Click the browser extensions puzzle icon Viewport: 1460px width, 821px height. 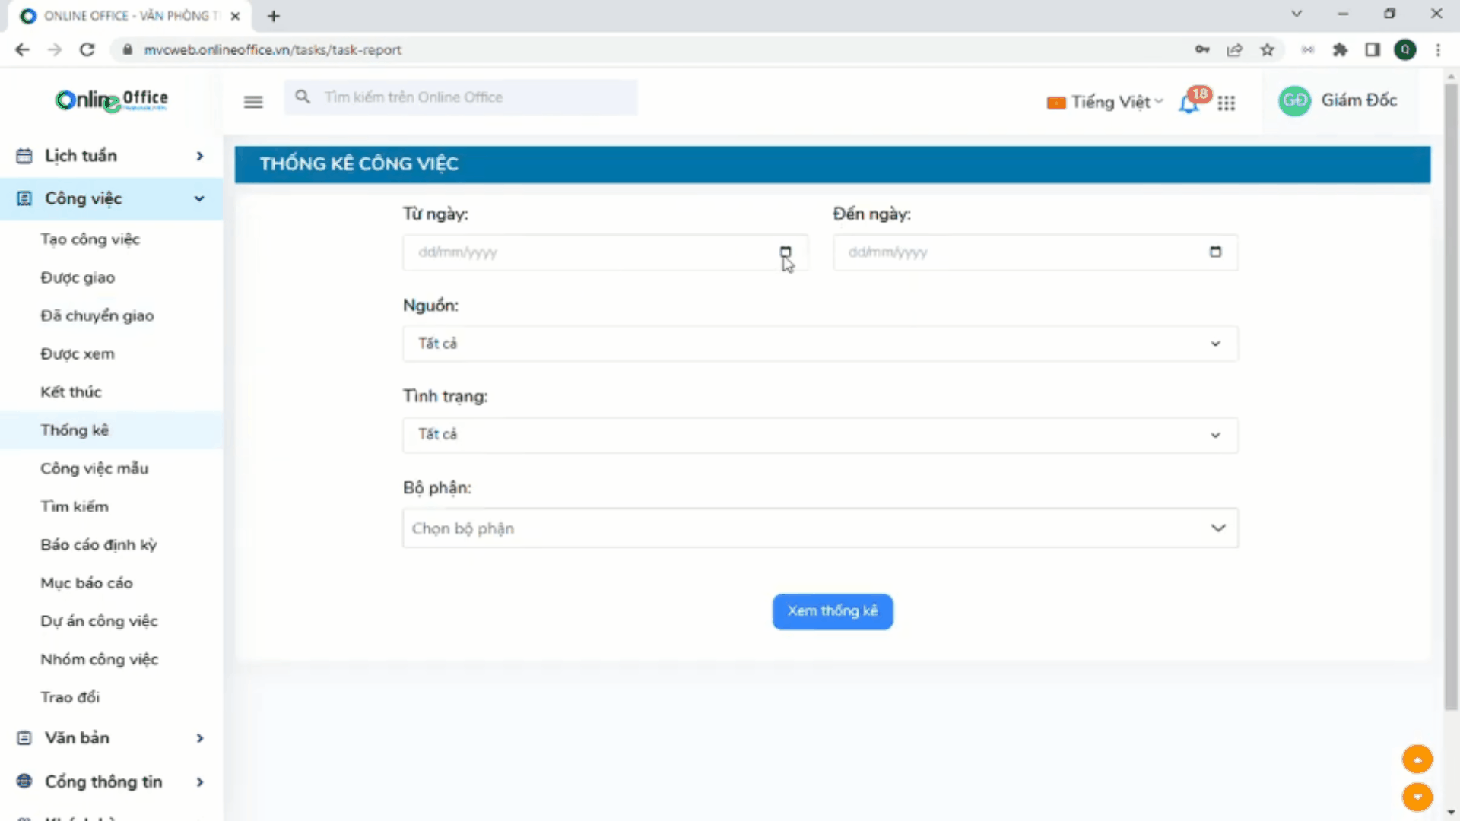(1340, 50)
